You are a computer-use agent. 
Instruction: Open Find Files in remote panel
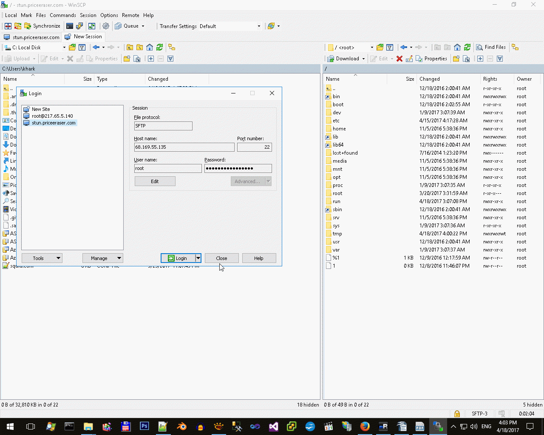tap(491, 47)
